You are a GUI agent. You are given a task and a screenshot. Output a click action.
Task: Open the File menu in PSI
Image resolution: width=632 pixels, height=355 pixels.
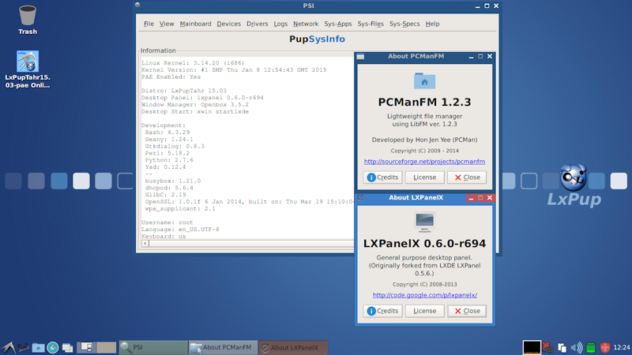(149, 24)
